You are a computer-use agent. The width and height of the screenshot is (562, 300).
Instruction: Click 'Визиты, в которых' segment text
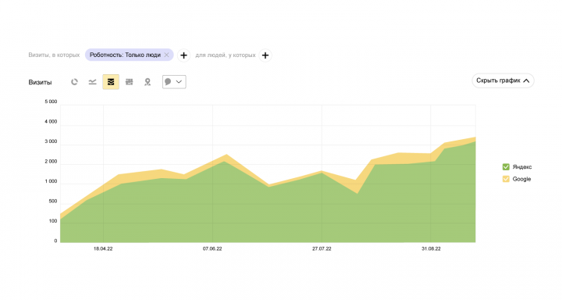tap(54, 55)
